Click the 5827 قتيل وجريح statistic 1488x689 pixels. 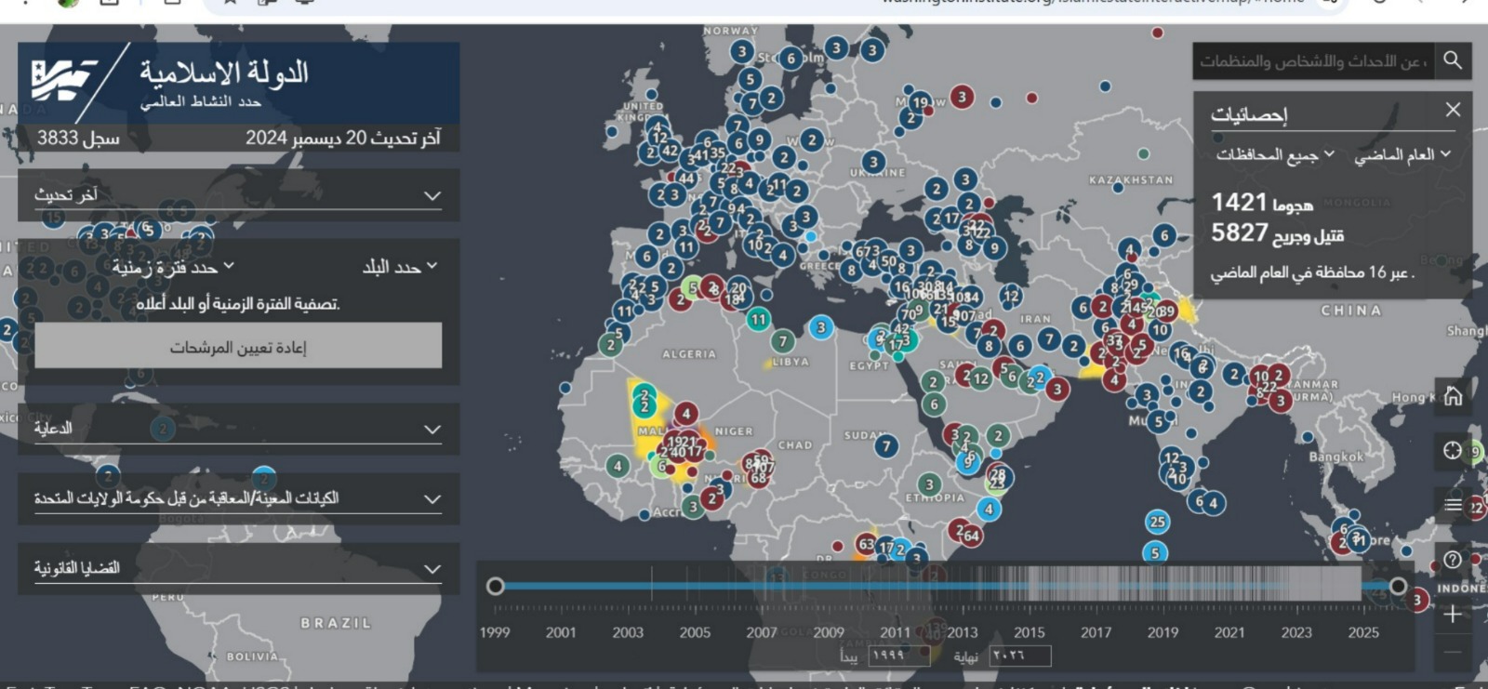[x=1277, y=233]
